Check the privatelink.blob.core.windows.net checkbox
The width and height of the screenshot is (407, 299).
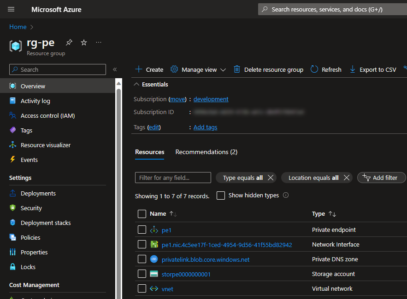pos(142,259)
